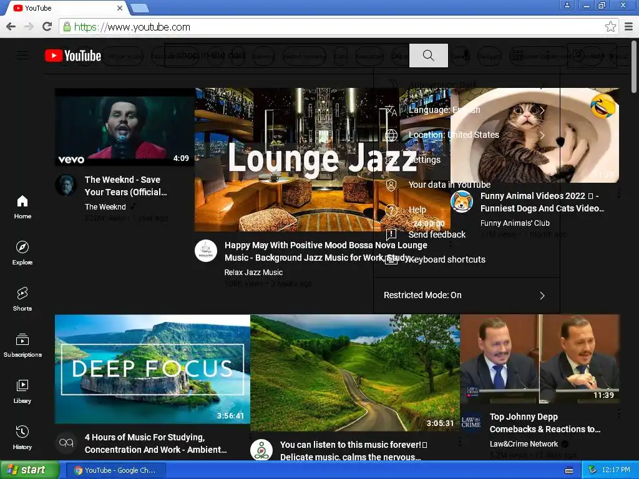Click the globe icon beside Location
This screenshot has width=639, height=479.
[x=391, y=135]
